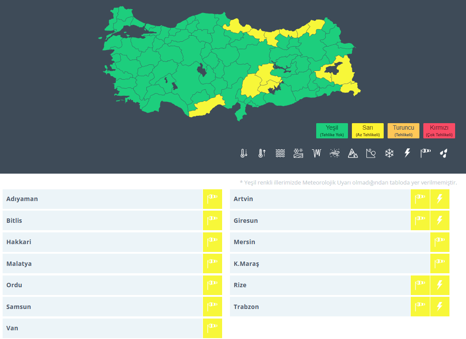Select the fog waves icon

(280, 153)
